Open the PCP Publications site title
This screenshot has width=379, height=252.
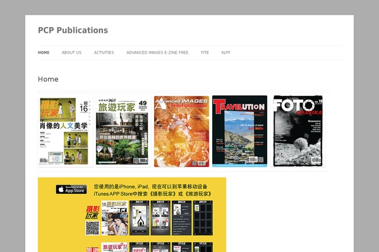pos(73,30)
